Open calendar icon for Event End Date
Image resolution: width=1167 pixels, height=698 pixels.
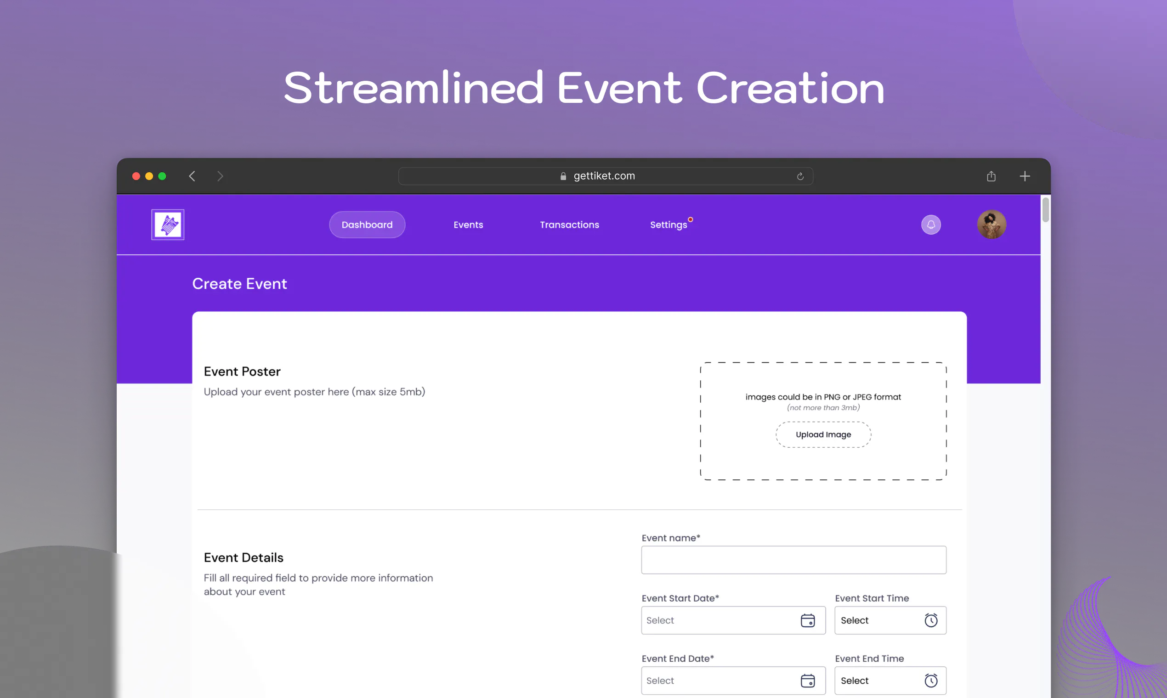click(x=808, y=681)
